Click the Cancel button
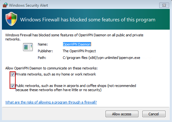Image resolution: width=172 pixels, height=122 pixels. coord(154,114)
